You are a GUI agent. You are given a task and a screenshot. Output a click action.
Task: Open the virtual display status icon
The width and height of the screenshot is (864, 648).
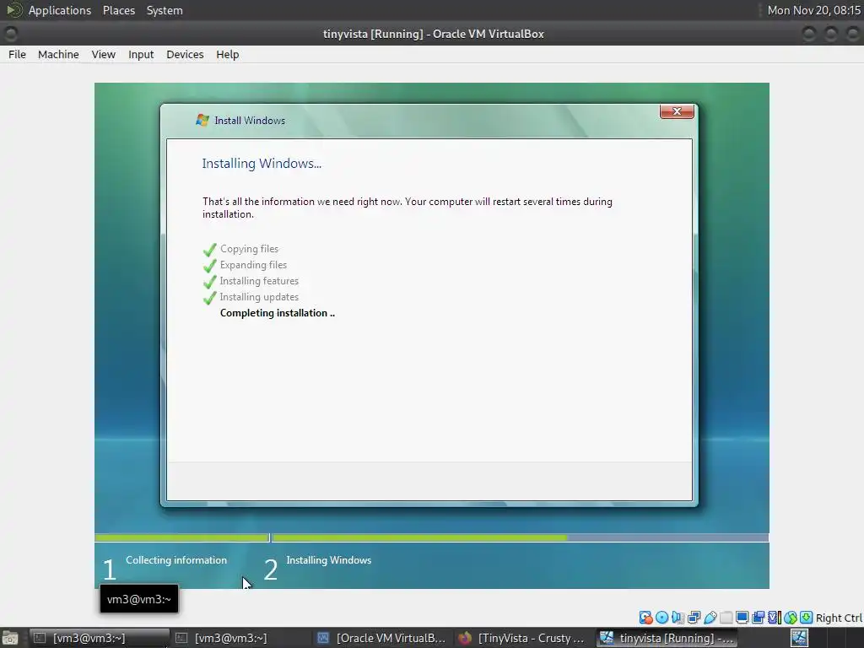[x=742, y=618]
